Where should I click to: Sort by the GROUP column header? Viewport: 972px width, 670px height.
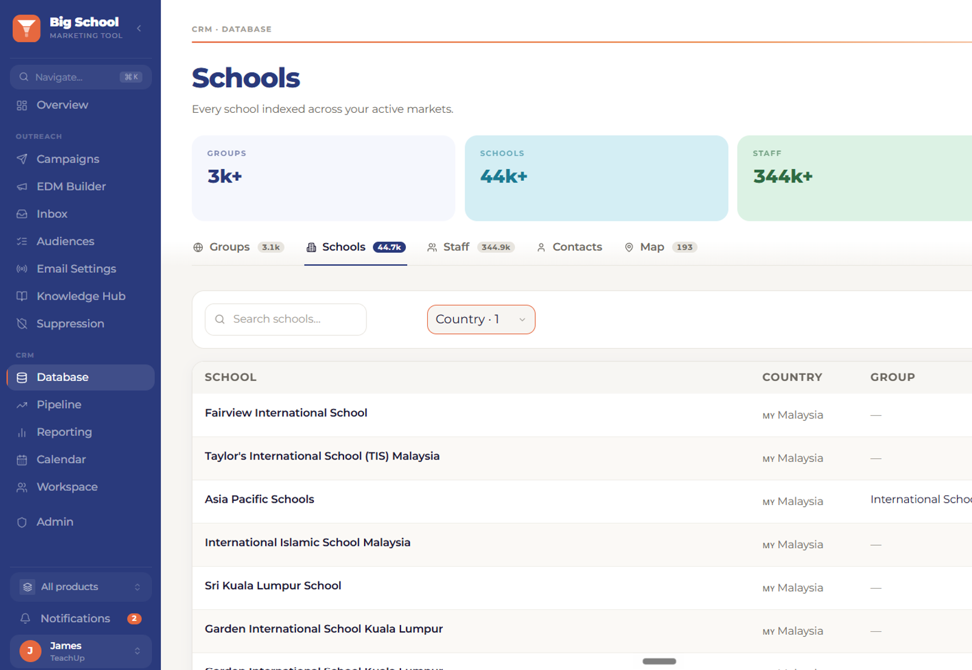(x=893, y=377)
